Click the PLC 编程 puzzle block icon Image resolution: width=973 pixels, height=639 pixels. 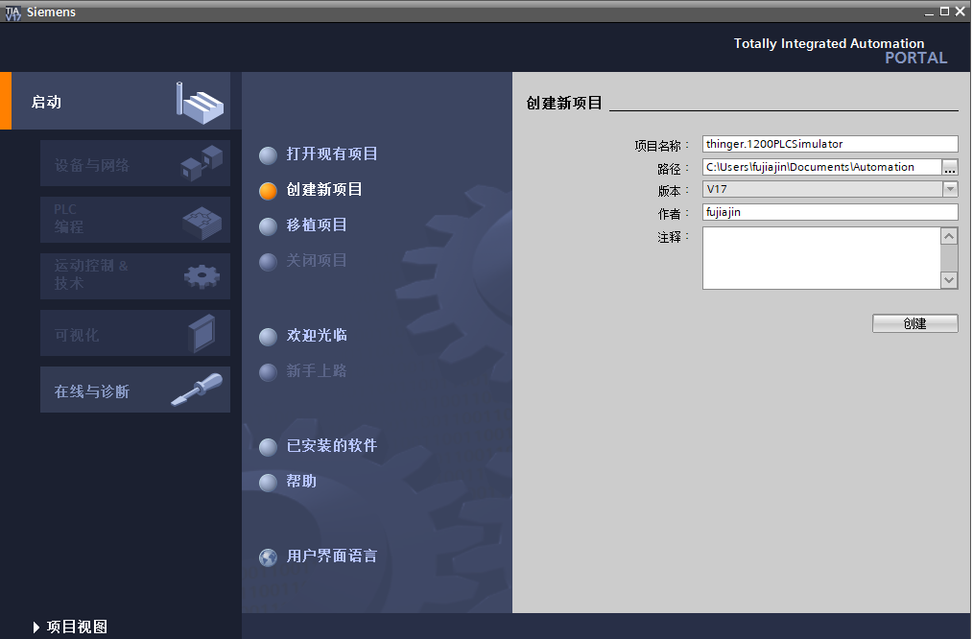point(202,222)
